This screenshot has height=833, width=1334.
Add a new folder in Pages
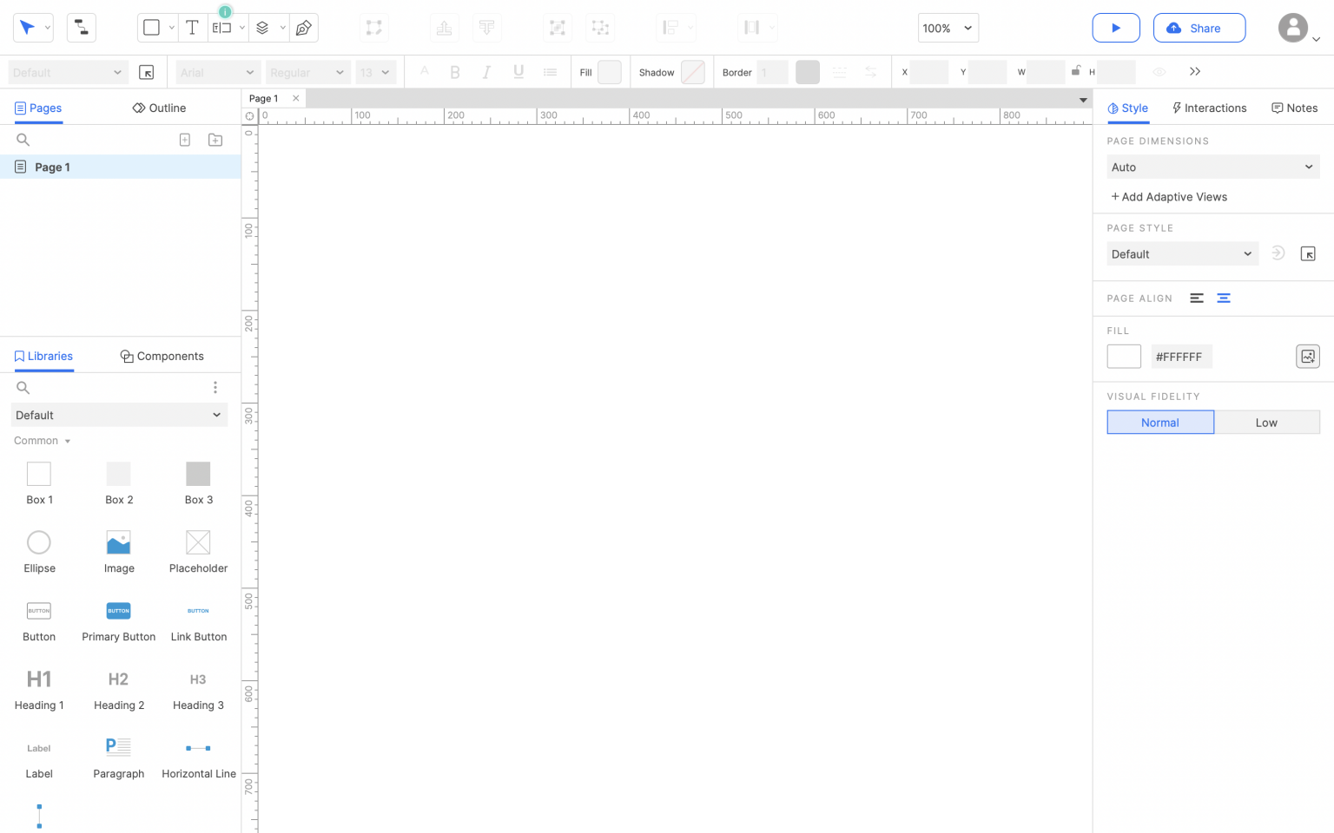pyautogui.click(x=215, y=140)
